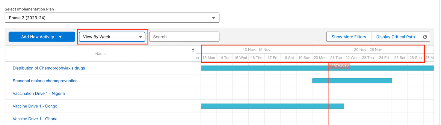Open Vaccination Drive 1 - Nigeria

(39, 93)
